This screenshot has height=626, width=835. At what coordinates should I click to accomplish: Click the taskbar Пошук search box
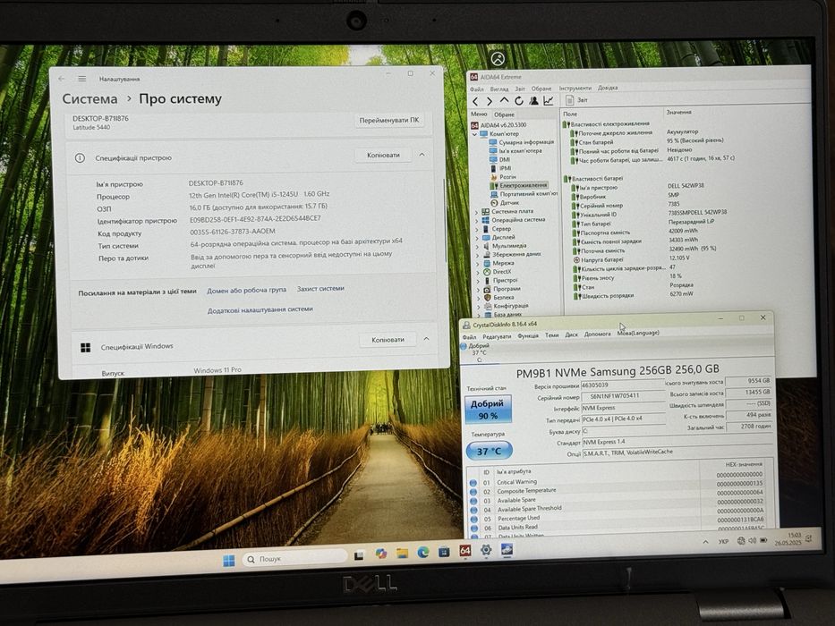pyautogui.click(x=294, y=558)
